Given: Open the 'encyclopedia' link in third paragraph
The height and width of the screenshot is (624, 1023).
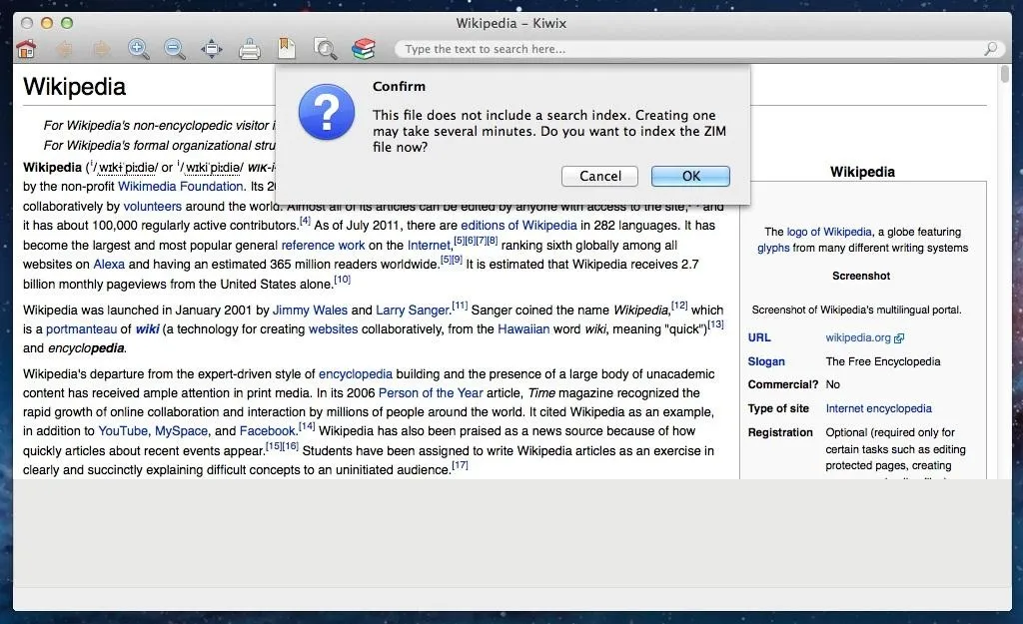Looking at the screenshot, I should (x=356, y=374).
